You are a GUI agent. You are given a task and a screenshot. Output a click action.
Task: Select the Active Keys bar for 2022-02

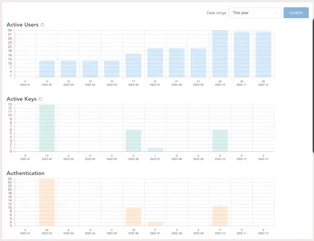pyautogui.click(x=47, y=128)
